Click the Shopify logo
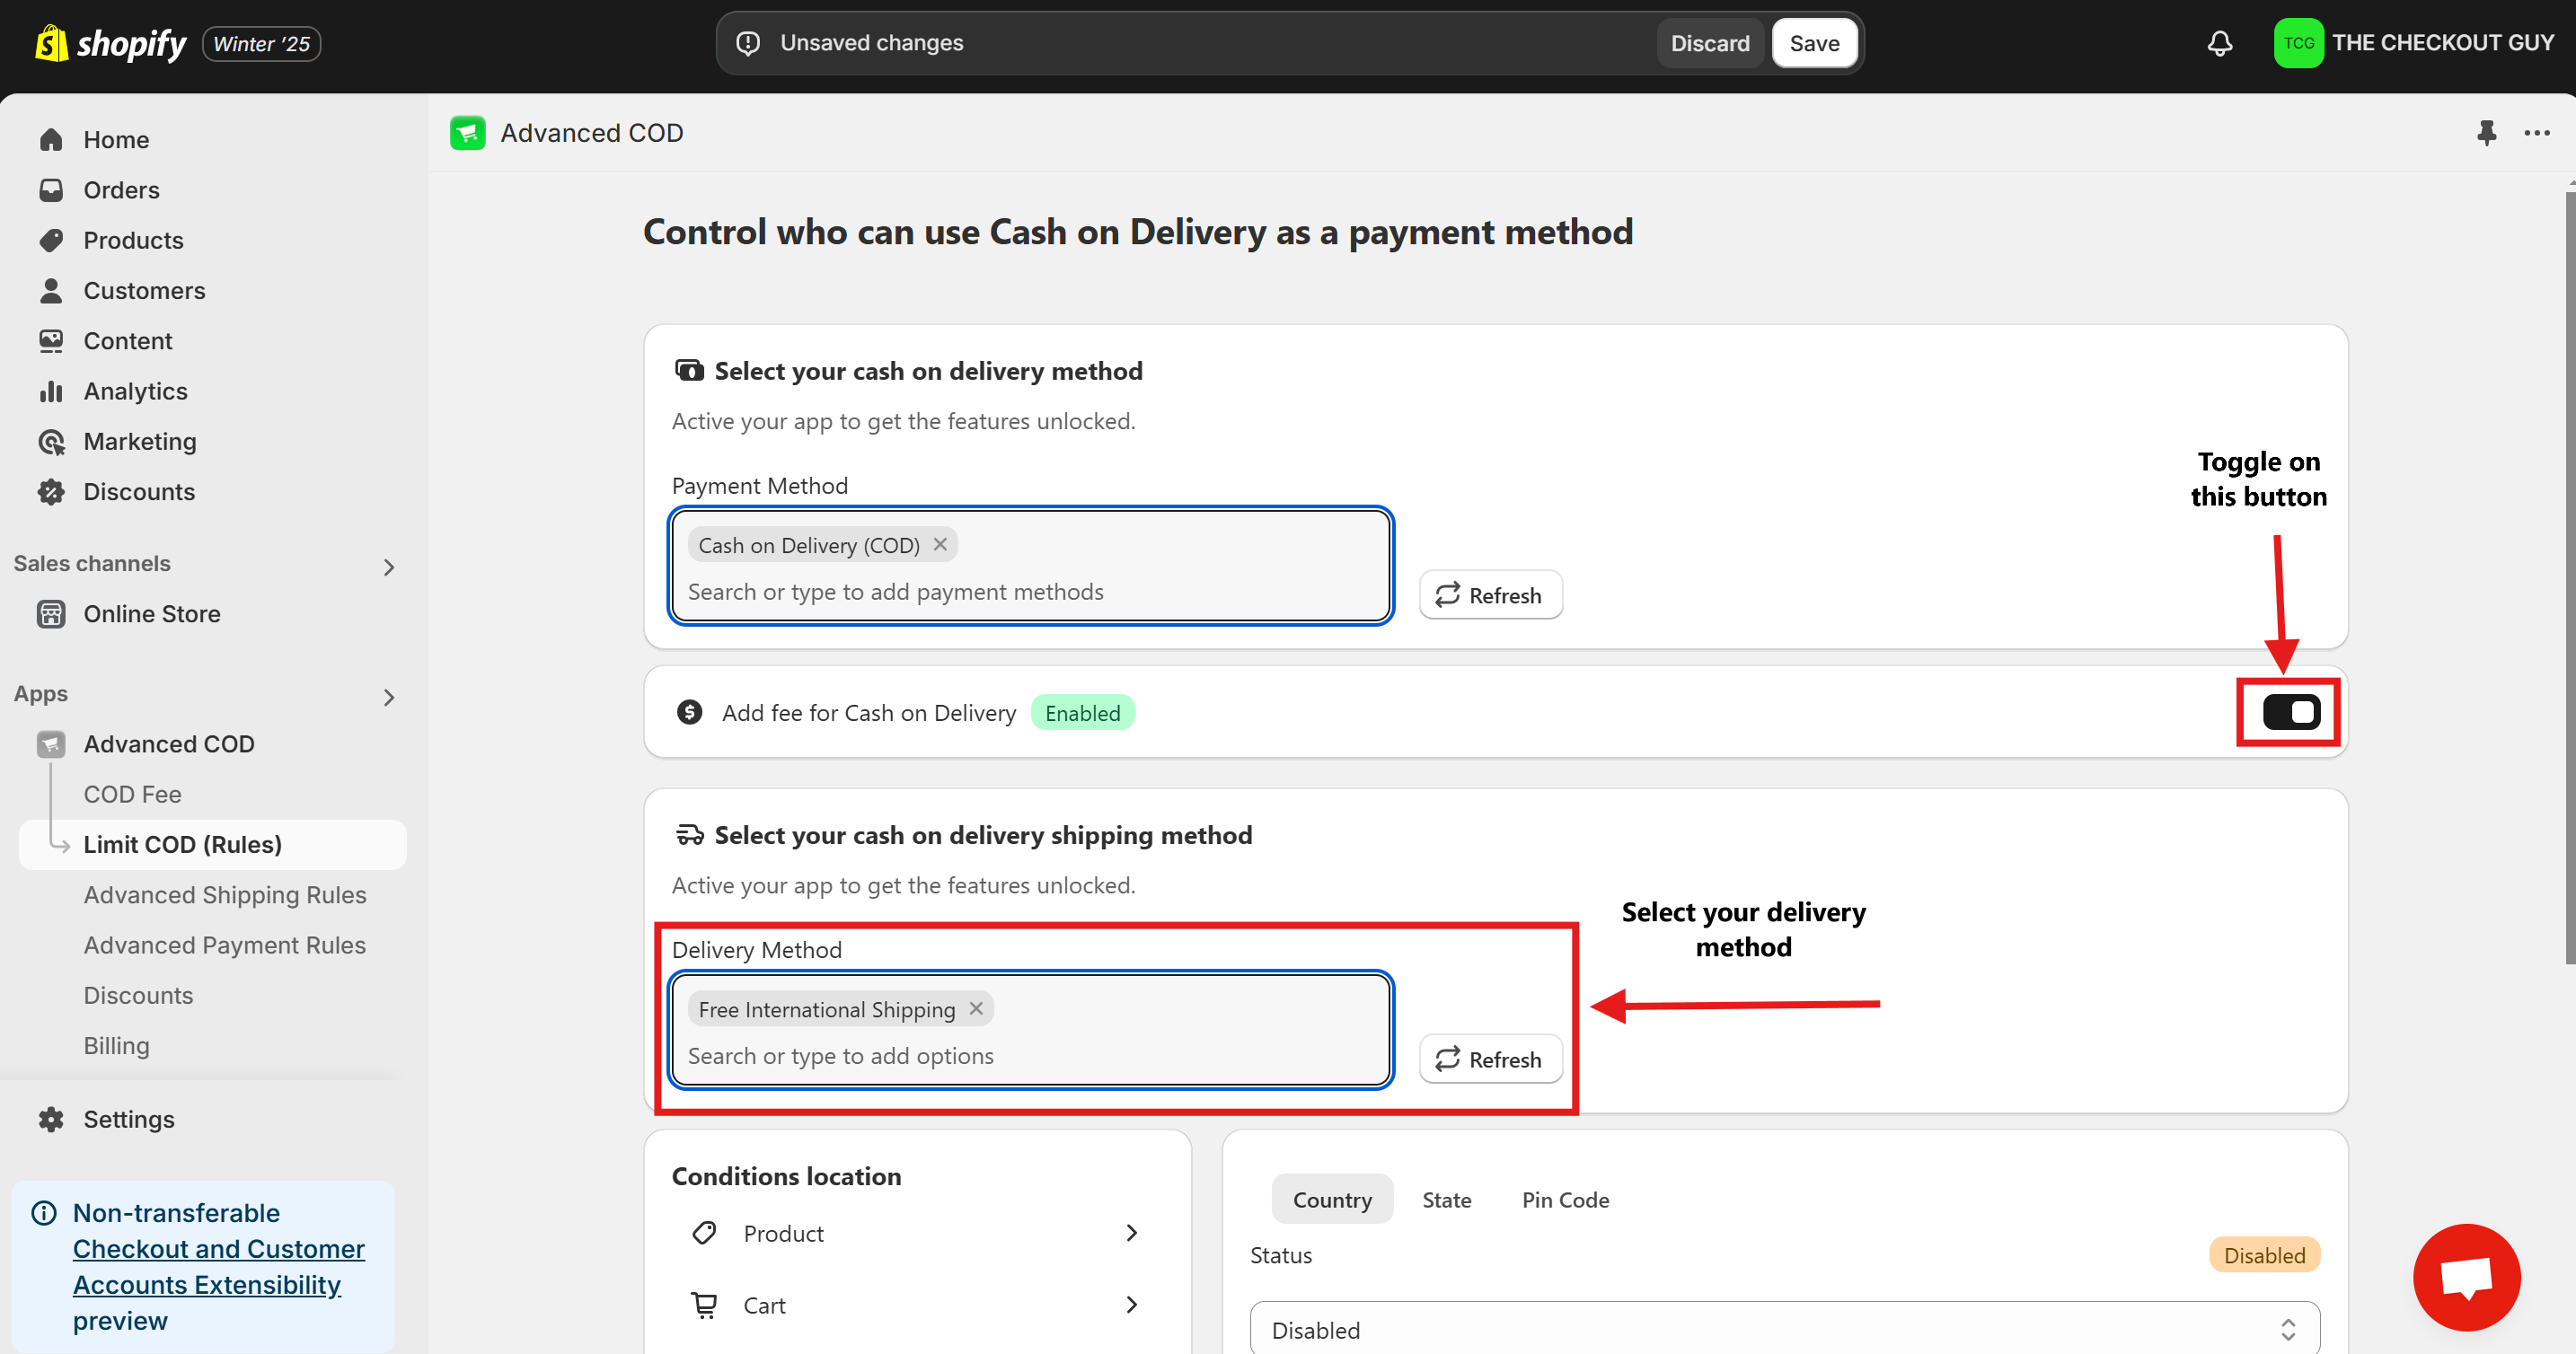The image size is (2576, 1354). (x=110, y=43)
